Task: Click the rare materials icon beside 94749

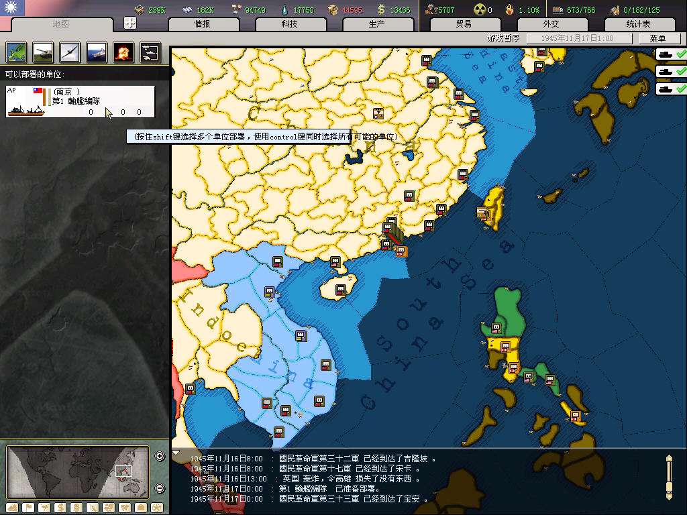Action: click(236, 9)
